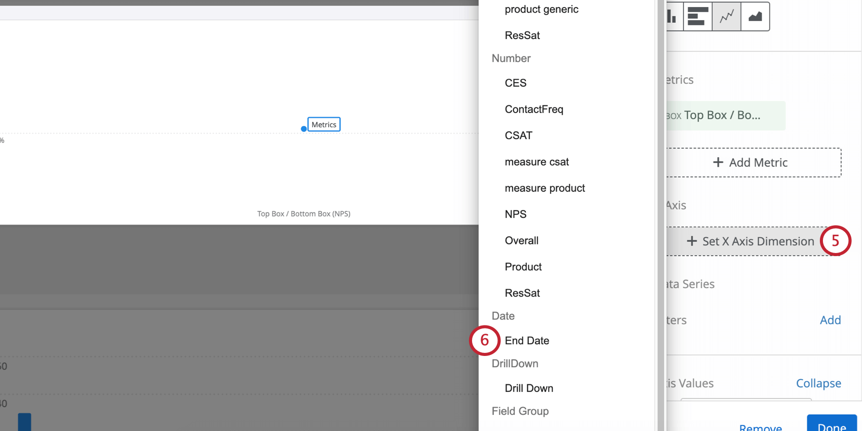Click the blue Metrics data point on the chart
Viewport: 862px width, 431px height.
pyautogui.click(x=304, y=129)
